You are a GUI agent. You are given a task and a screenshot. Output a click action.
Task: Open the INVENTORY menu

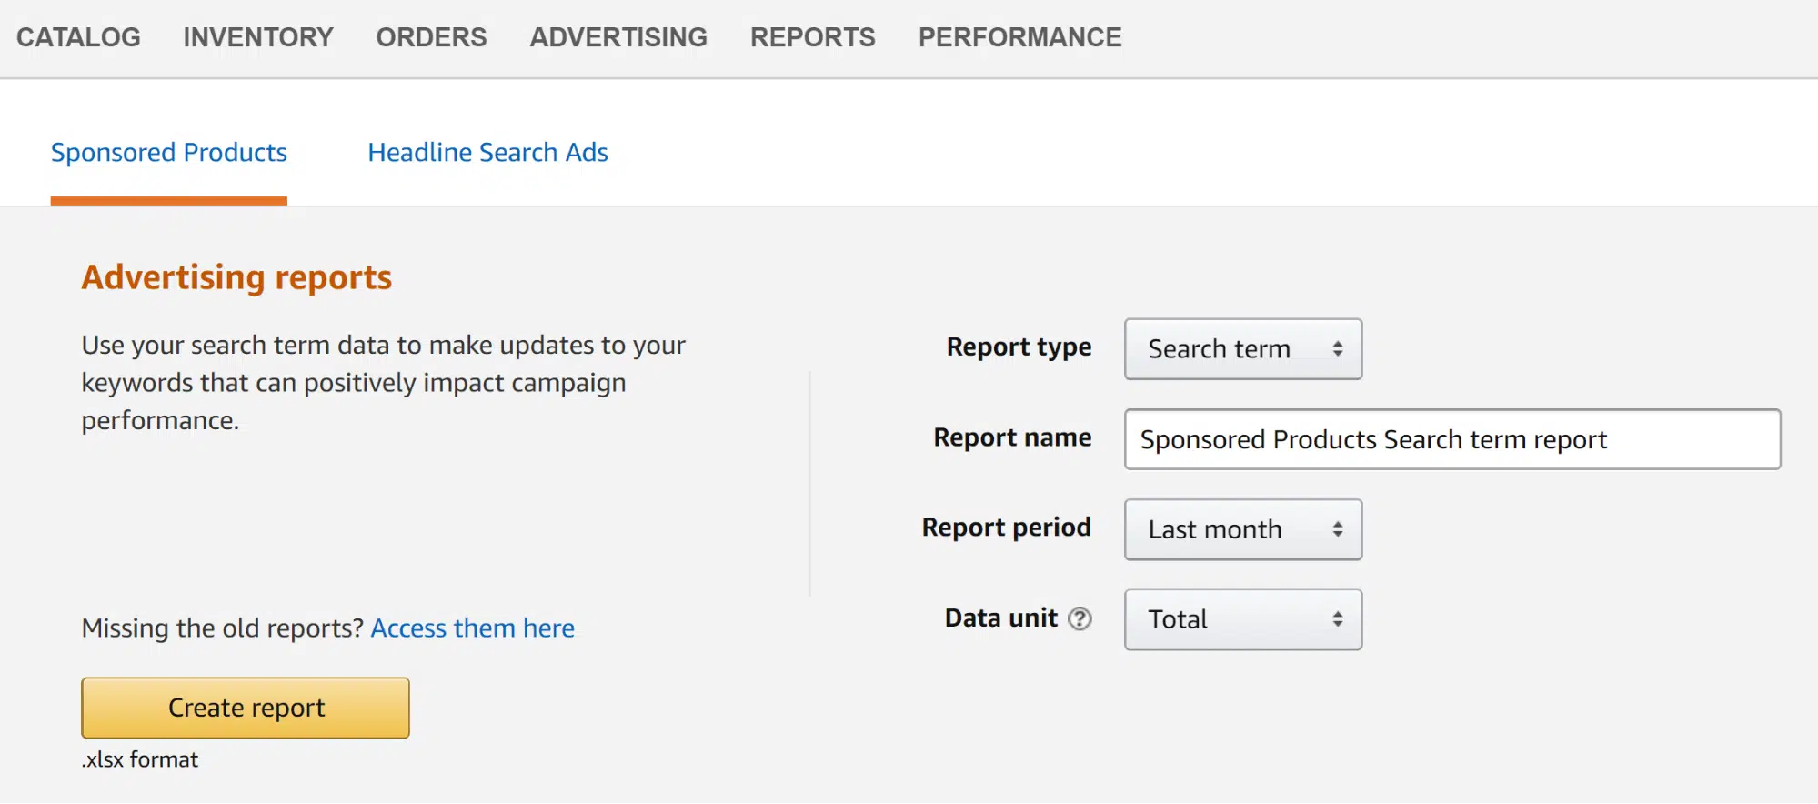click(x=258, y=37)
